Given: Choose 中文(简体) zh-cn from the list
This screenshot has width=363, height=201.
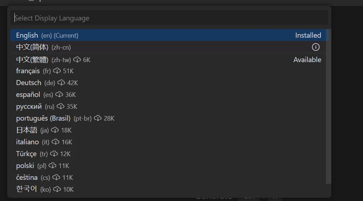Looking at the screenshot, I should tap(169, 47).
